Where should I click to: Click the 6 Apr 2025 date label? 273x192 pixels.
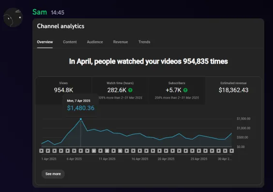pos(74,159)
